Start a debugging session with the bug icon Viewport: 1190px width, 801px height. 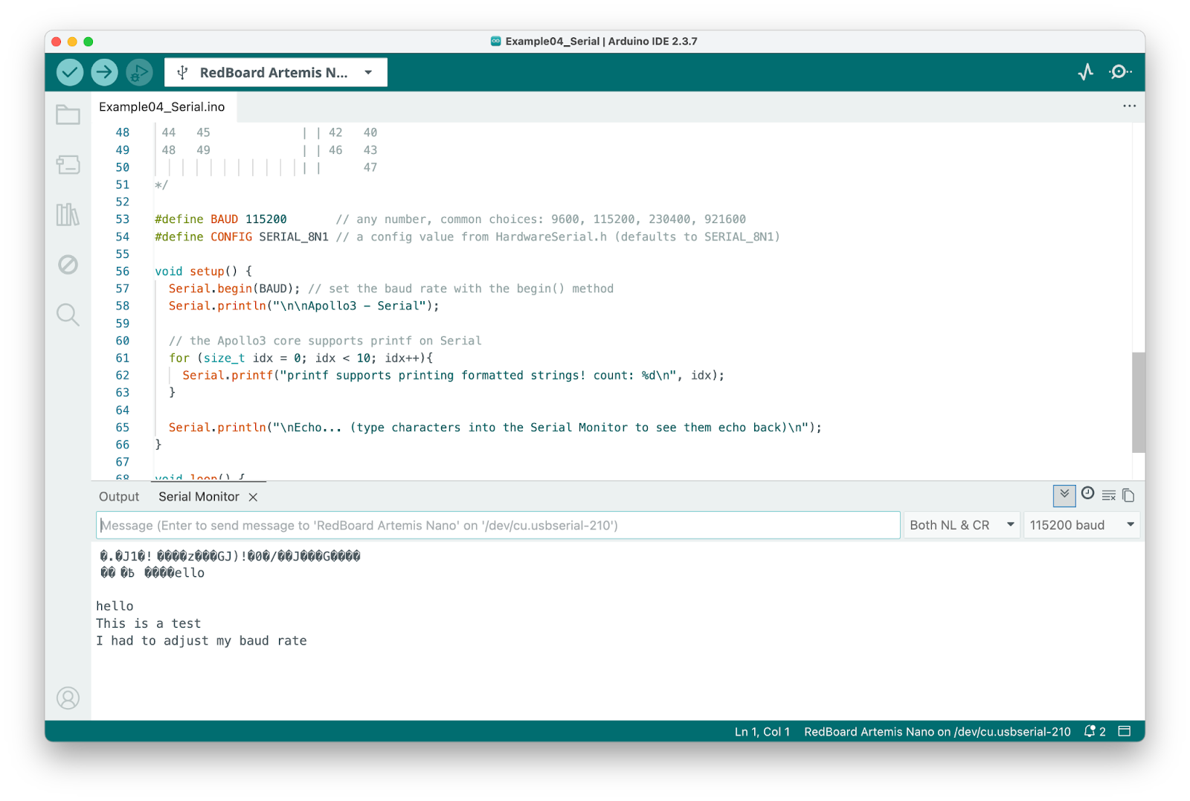(x=138, y=71)
